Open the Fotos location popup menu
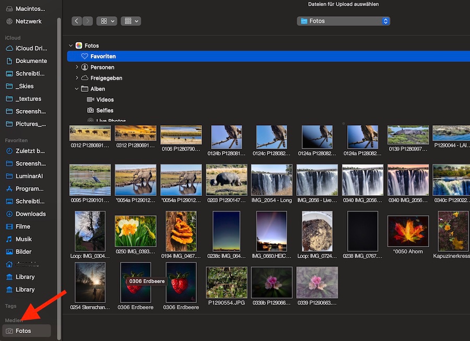This screenshot has width=470, height=341. pyautogui.click(x=344, y=21)
